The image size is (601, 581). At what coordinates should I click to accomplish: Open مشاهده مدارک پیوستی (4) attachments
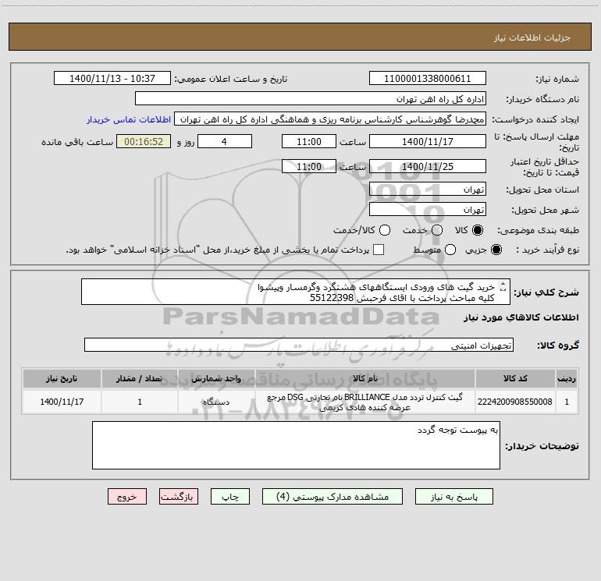333,497
